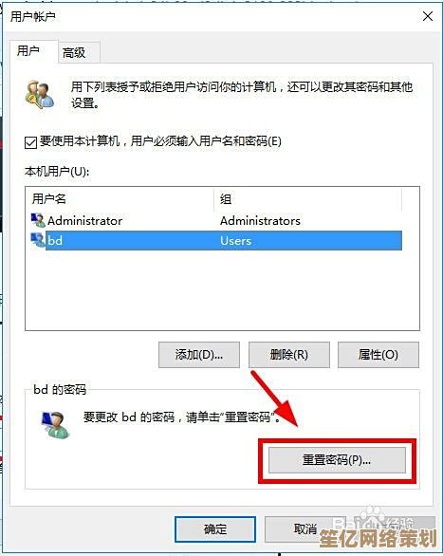This screenshot has width=443, height=556.
Task: Click the bd user account icon
Action: [x=38, y=240]
